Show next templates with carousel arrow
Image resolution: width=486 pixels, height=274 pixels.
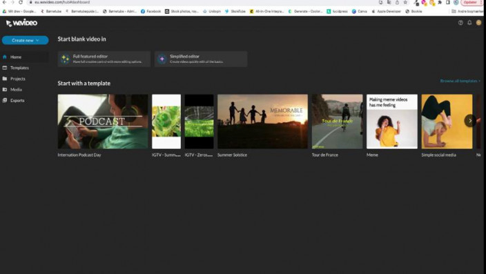click(x=470, y=121)
